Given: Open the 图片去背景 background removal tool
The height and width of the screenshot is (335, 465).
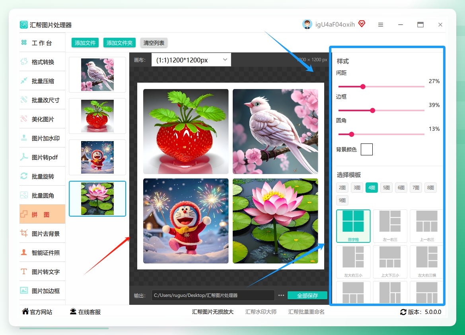Looking at the screenshot, I should [43, 234].
